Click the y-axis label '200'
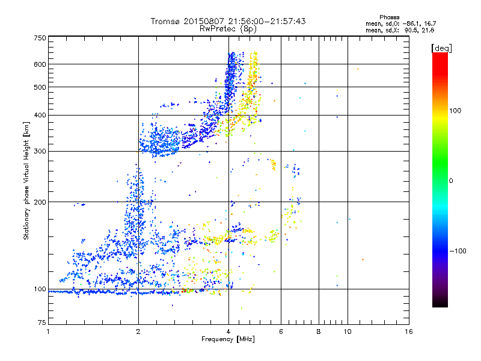481x361 pixels. point(40,202)
